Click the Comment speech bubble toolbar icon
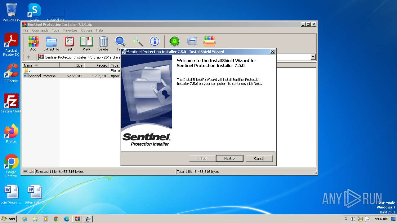The width and height of the screenshot is (397, 223). pos(192,41)
